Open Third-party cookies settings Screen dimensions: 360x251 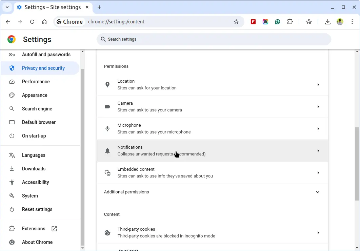pyautogui.click(x=213, y=233)
